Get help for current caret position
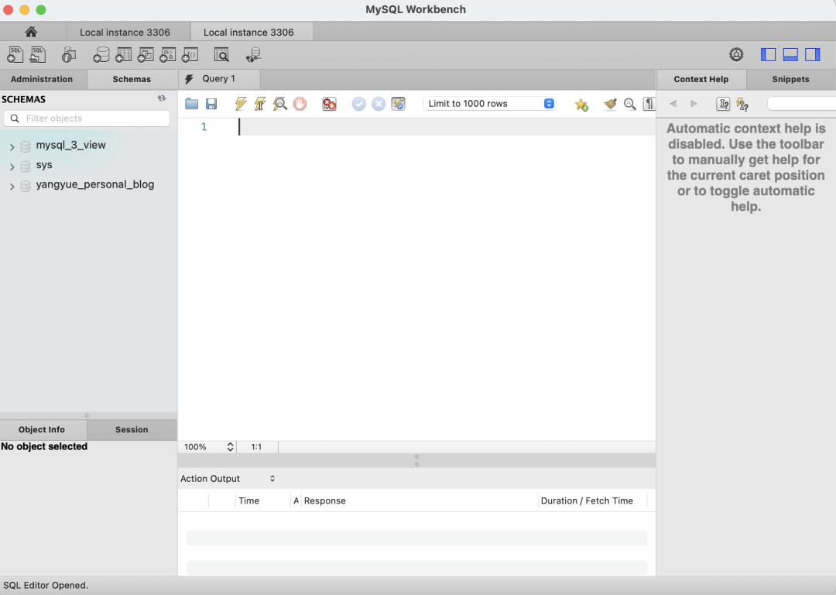 pos(723,104)
